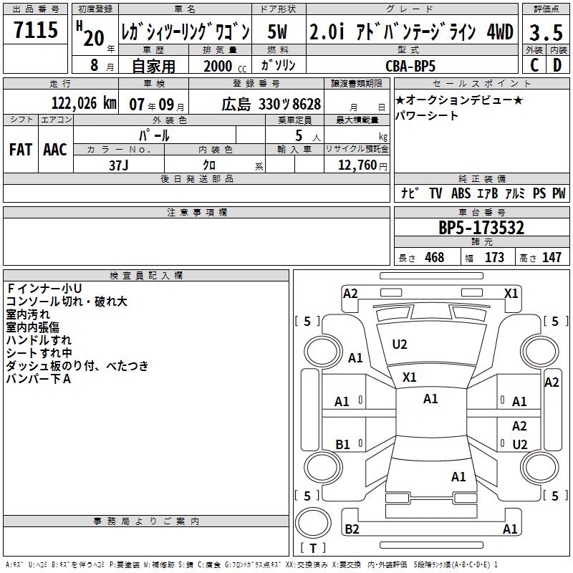Select the overall score 3.5
This screenshot has height=573, width=573.
[x=546, y=32]
